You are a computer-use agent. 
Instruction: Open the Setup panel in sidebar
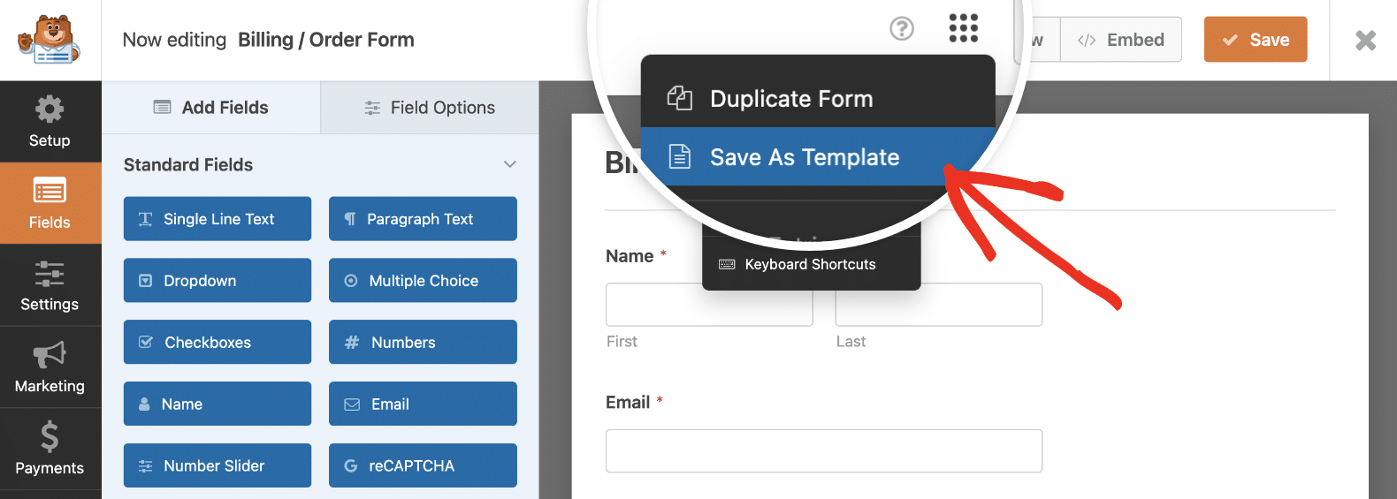[50, 122]
